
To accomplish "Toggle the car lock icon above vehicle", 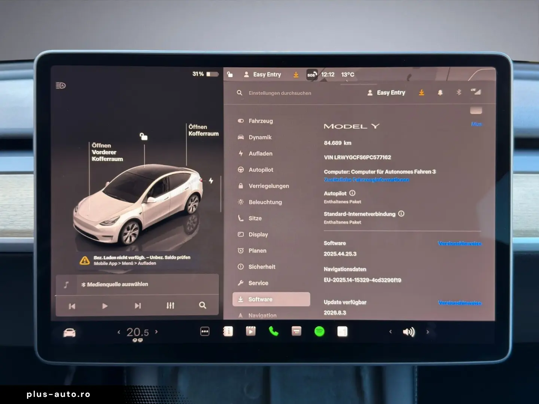I will pos(144,137).
